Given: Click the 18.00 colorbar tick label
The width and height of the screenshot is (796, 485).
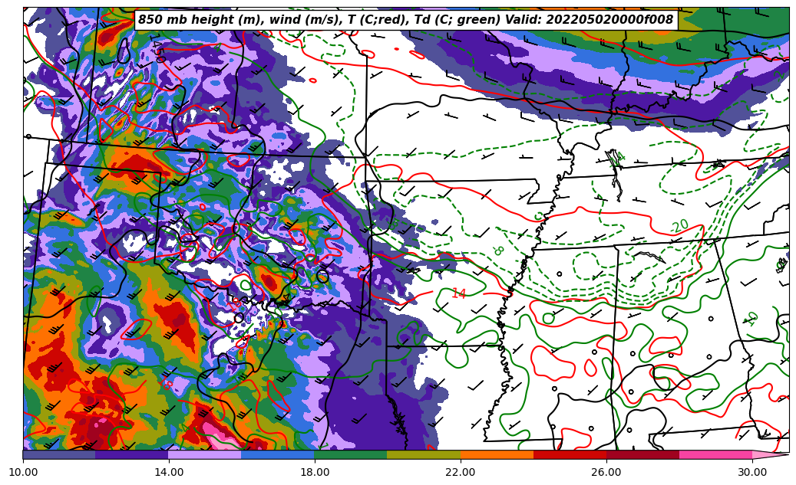Looking at the screenshot, I should point(315,472).
